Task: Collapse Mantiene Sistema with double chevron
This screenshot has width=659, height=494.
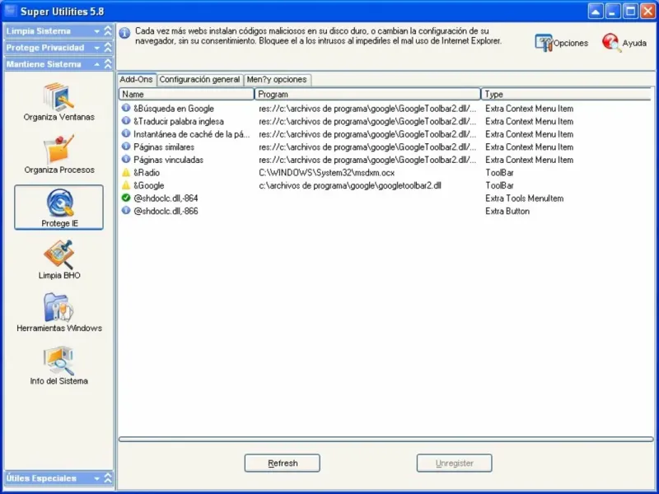Action: pyautogui.click(x=108, y=64)
